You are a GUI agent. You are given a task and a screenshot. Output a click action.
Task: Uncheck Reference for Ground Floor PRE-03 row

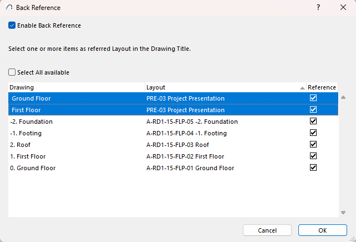pos(313,98)
